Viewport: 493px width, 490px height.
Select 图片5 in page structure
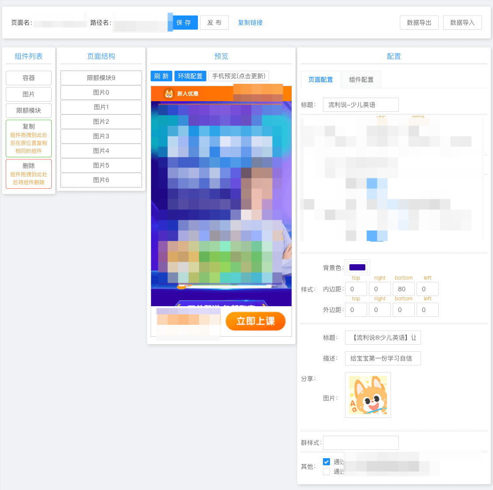(x=101, y=165)
